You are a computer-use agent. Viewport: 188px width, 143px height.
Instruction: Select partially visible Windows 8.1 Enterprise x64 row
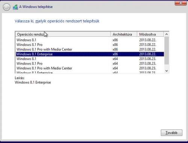[x=90, y=72]
